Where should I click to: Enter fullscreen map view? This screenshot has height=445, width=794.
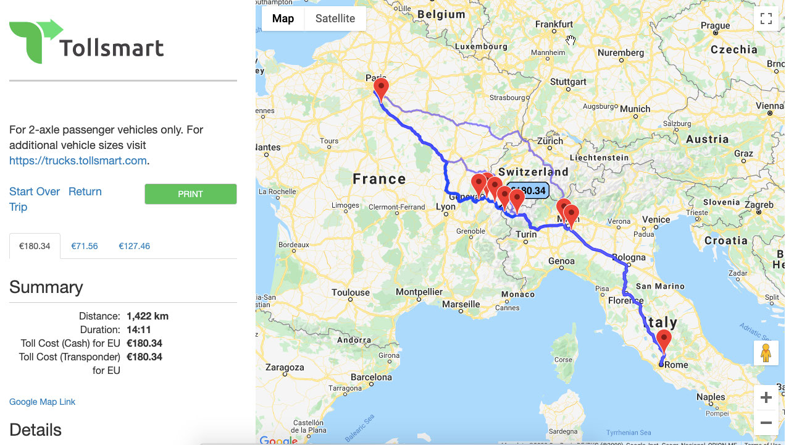[766, 19]
